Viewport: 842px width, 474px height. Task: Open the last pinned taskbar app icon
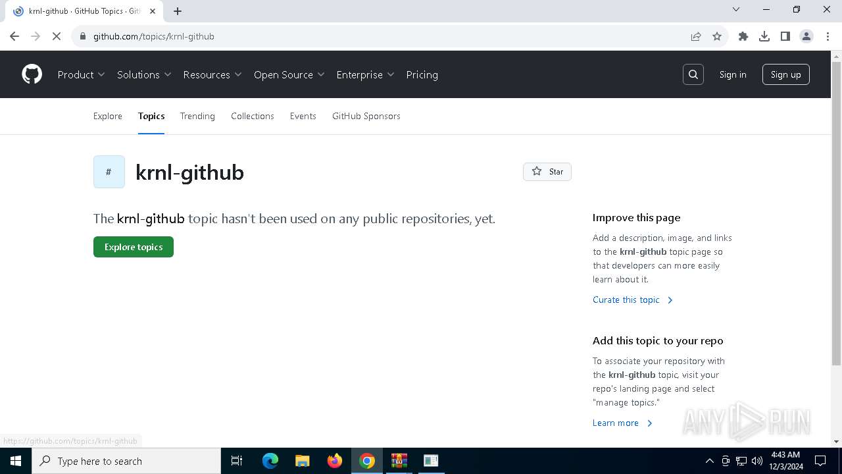432,461
